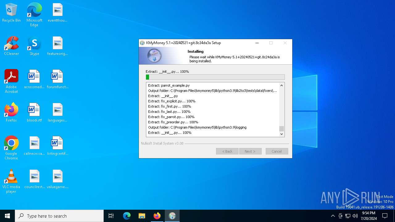Click the installation progress bar

pos(215,77)
